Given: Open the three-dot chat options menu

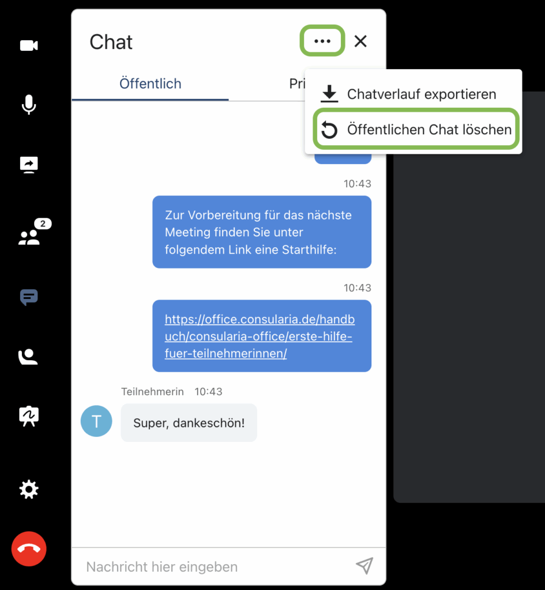Looking at the screenshot, I should [x=322, y=41].
